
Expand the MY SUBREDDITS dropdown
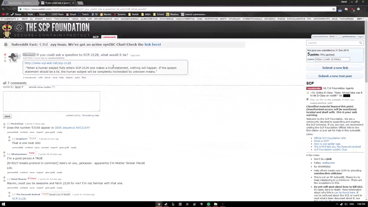click(10, 19)
